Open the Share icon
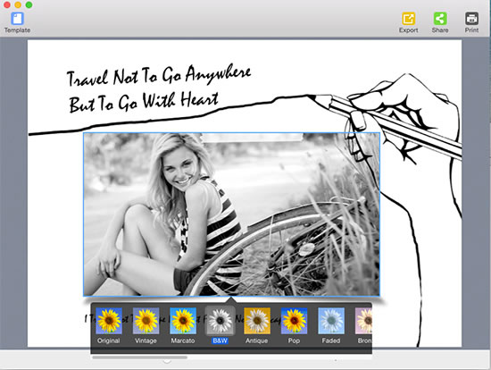The width and height of the screenshot is (491, 370). tap(440, 19)
